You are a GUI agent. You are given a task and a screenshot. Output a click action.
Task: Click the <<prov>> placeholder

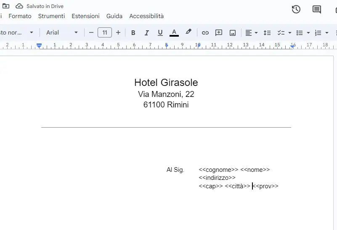click(x=265, y=186)
